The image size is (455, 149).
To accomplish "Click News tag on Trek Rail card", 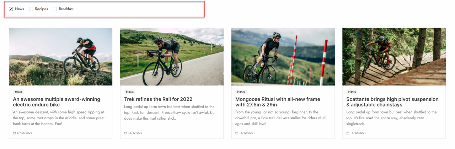I will tap(130, 92).
